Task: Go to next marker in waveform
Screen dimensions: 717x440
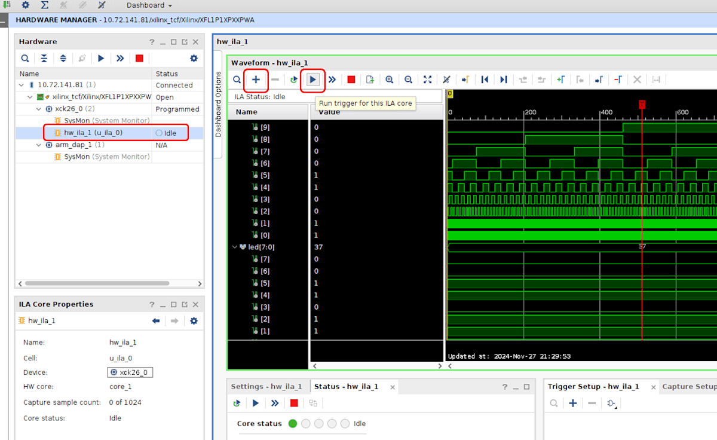Action: (599, 80)
